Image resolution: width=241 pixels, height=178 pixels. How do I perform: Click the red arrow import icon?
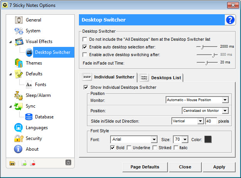click(x=33, y=163)
